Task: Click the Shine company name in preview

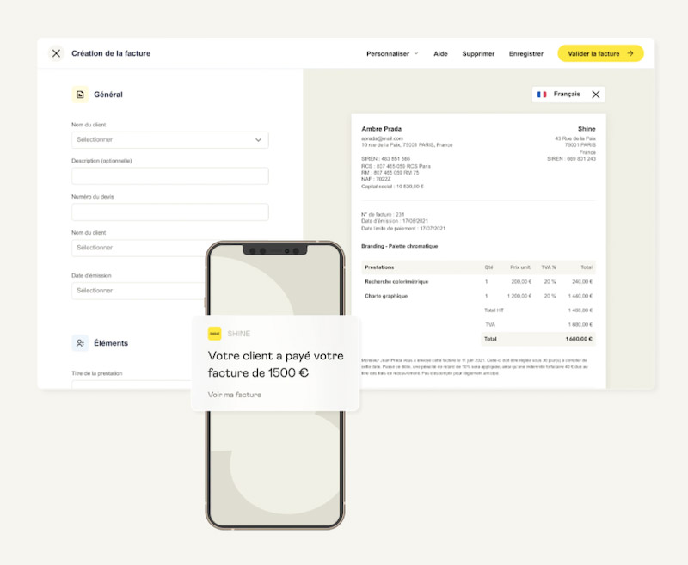Action: (587, 129)
